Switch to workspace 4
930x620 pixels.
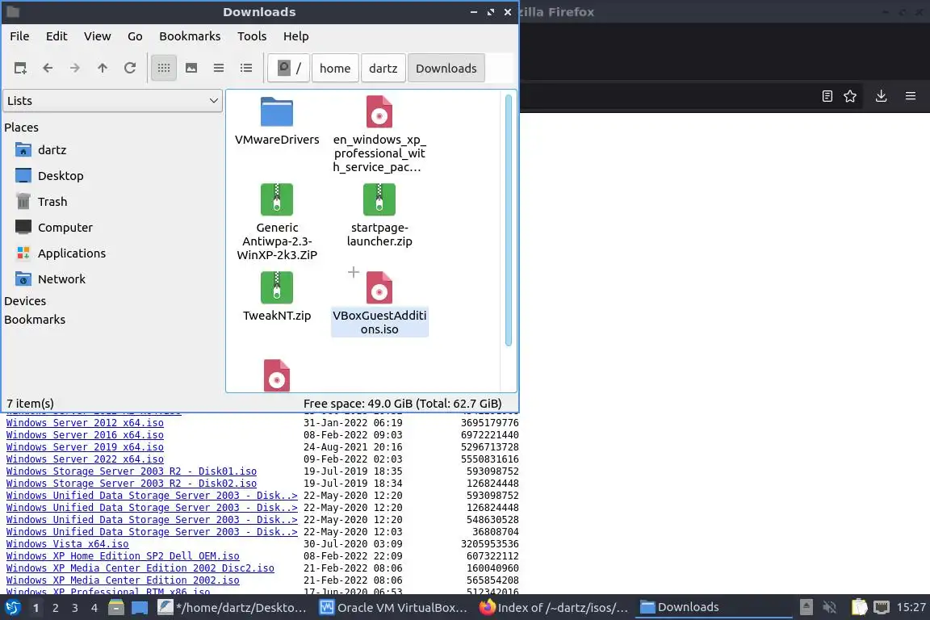tap(94, 608)
